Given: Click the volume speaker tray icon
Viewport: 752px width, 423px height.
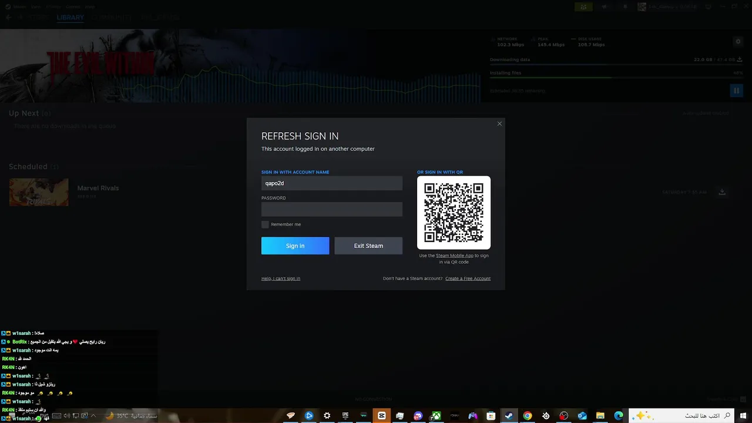Looking at the screenshot, I should (66, 416).
